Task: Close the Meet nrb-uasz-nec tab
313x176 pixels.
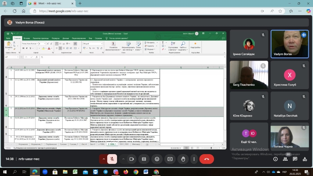Action: [72, 4]
